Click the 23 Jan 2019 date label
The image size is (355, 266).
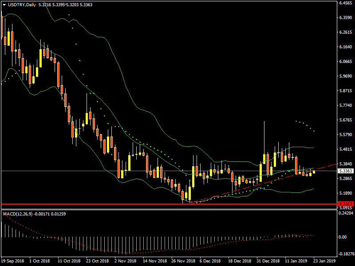tap(320, 262)
